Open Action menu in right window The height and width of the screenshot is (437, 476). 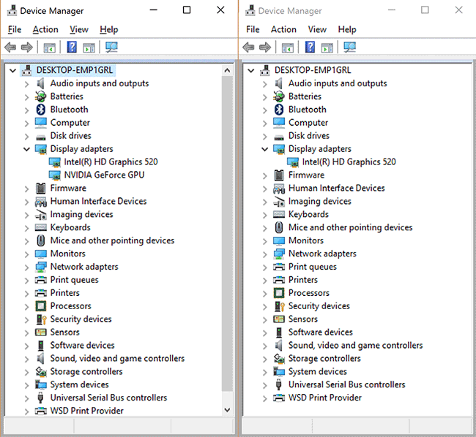tap(283, 29)
